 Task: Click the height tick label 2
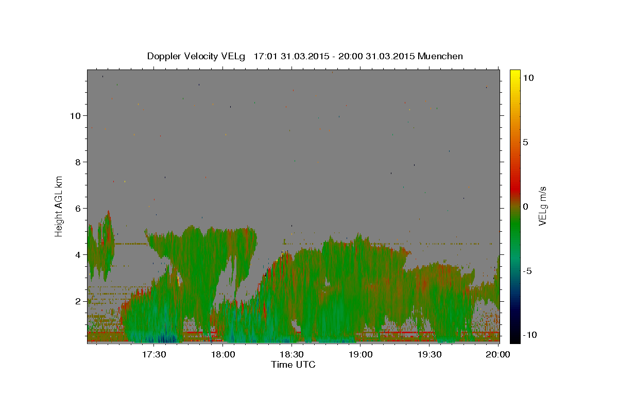coord(77,301)
